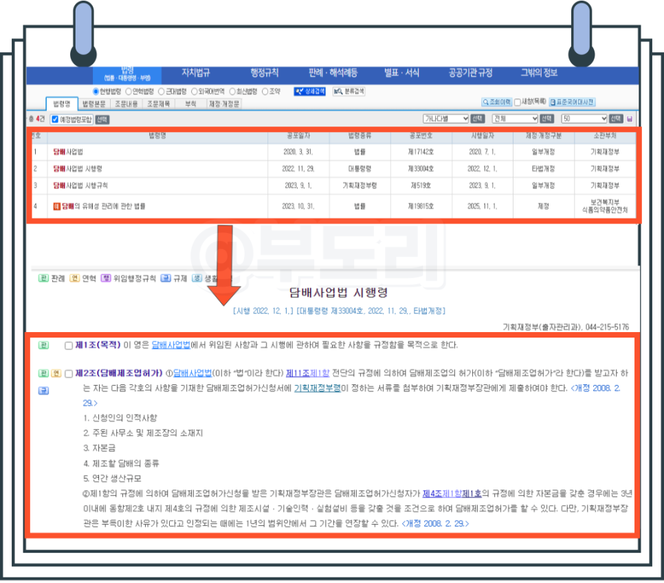Click 제17142호 promulgation number cell
Viewport: 664px width, 583px height.
(x=421, y=152)
